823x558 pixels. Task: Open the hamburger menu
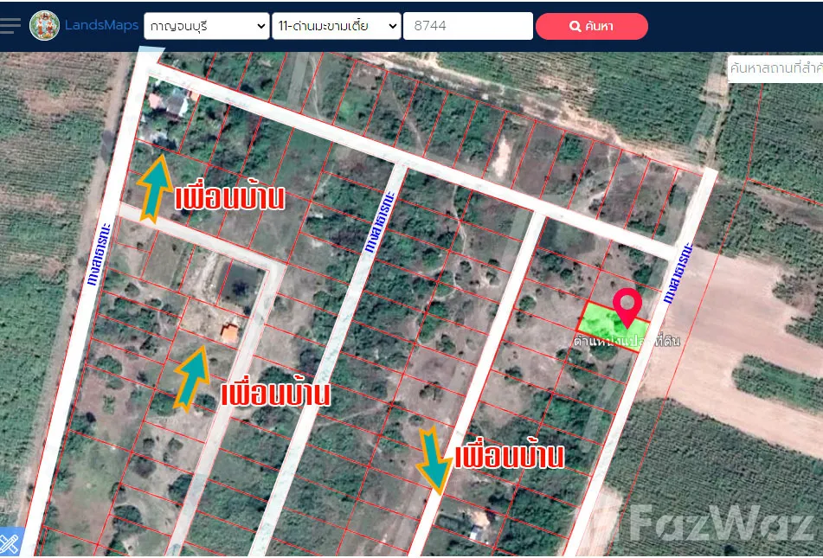point(10,25)
